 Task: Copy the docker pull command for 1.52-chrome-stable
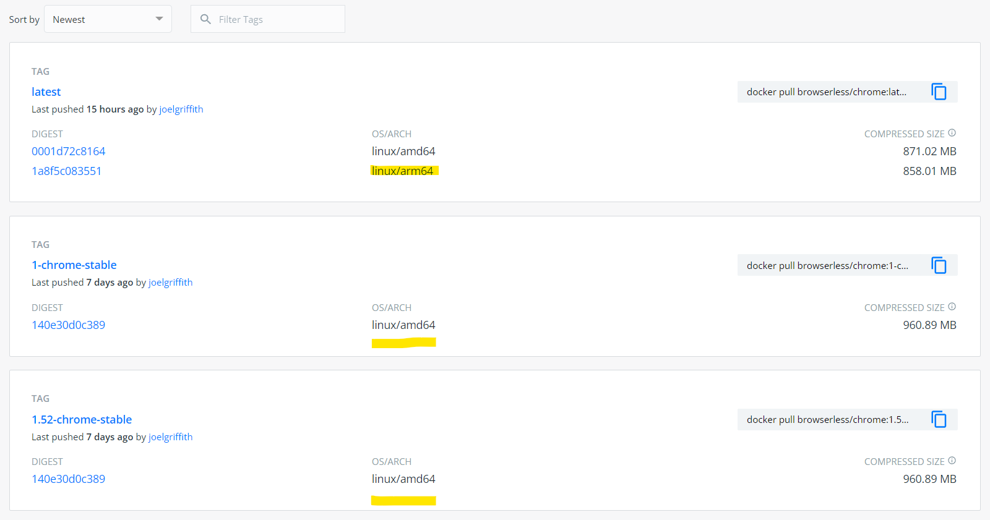[939, 419]
